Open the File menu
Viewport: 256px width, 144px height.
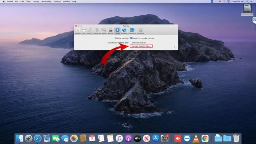pyautogui.click(x=16, y=1)
